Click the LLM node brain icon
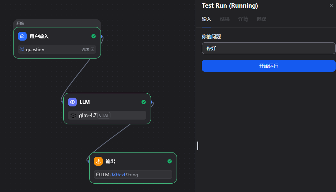Viewport: 336px width, 192px height. click(x=72, y=102)
